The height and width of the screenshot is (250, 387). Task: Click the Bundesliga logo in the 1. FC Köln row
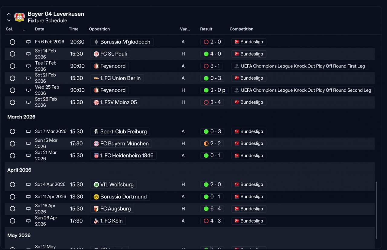tap(237, 221)
